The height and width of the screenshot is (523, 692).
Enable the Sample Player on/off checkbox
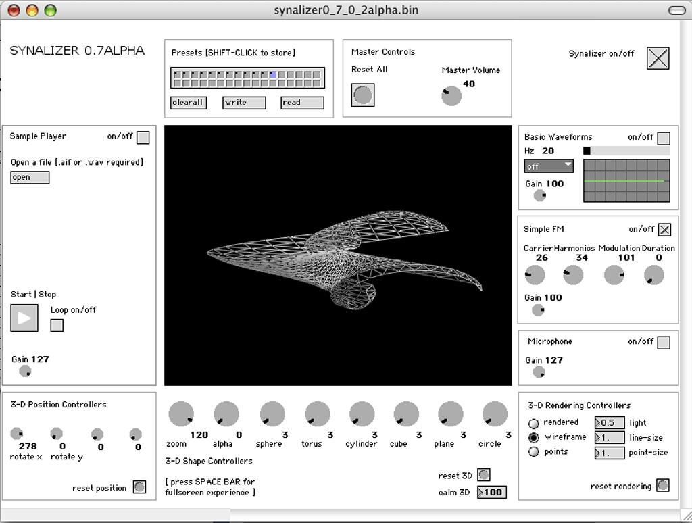point(143,138)
